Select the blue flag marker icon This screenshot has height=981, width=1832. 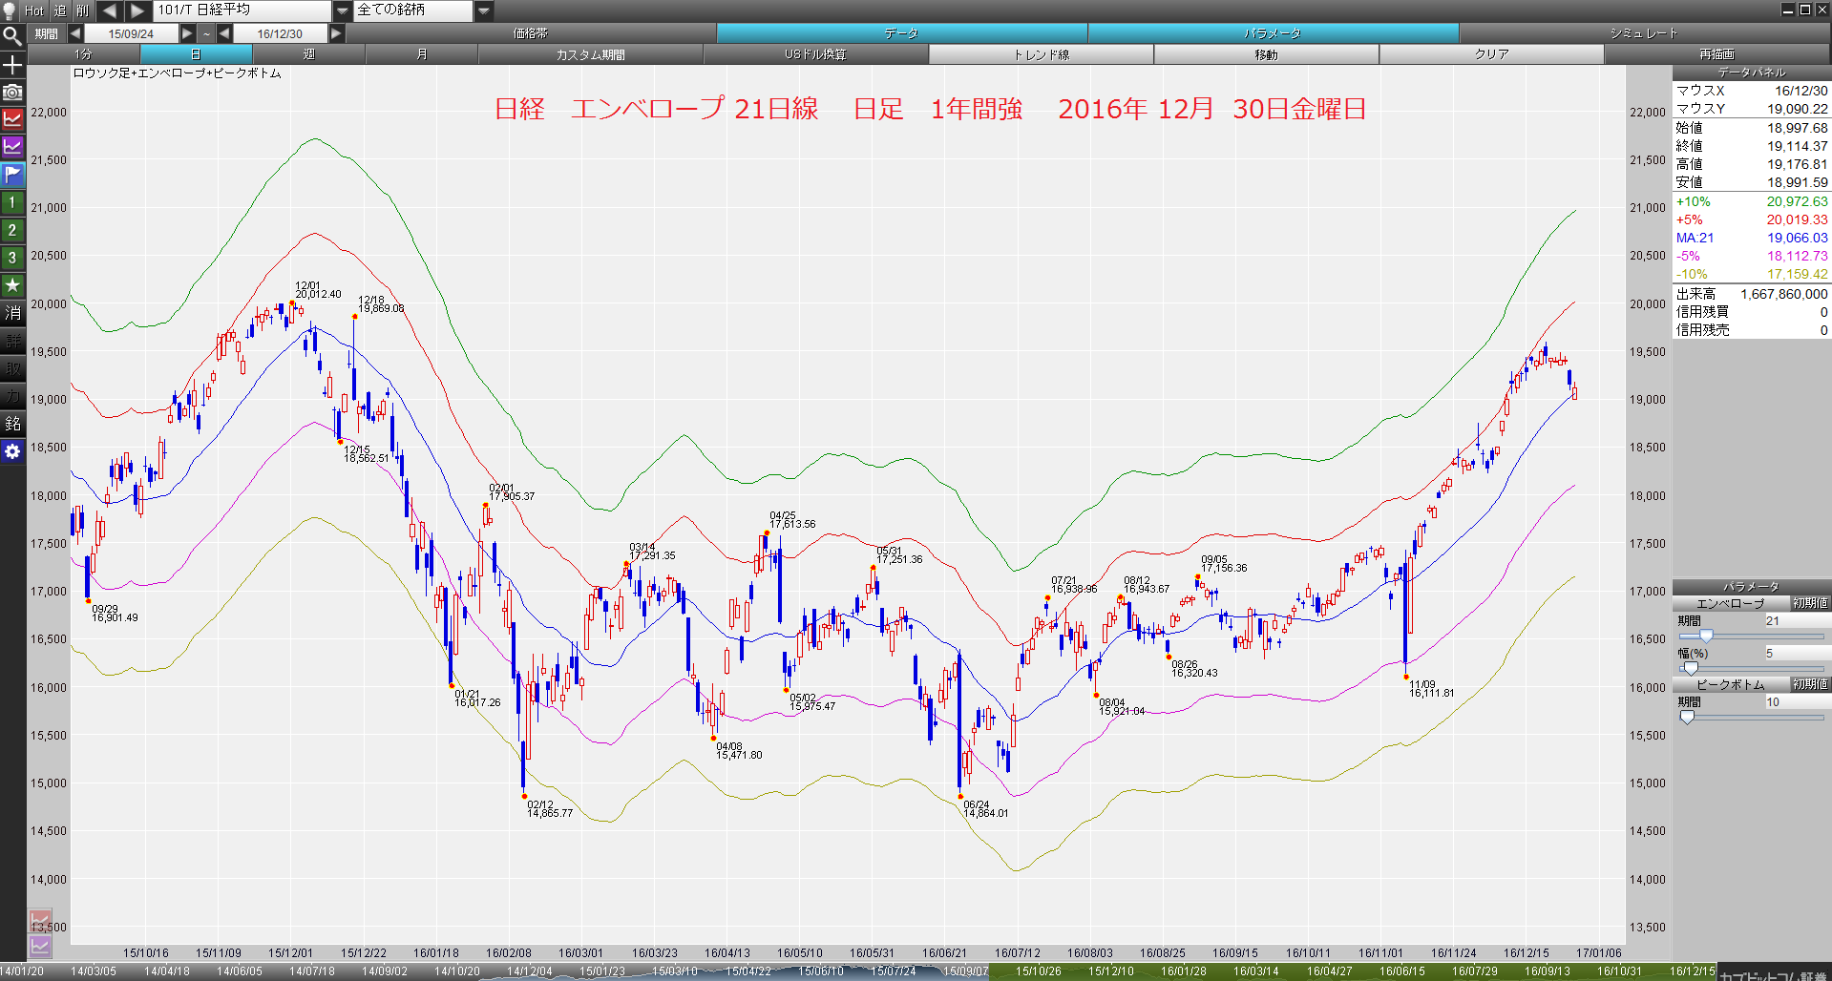pyautogui.click(x=12, y=175)
